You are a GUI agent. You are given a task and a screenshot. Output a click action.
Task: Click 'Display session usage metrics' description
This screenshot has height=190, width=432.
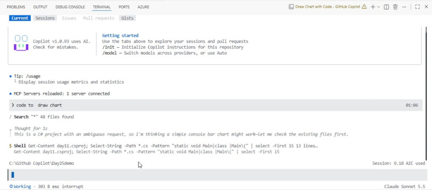[x=71, y=82]
